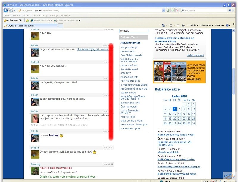Expand the address bar history dropdown

pos(164,10)
